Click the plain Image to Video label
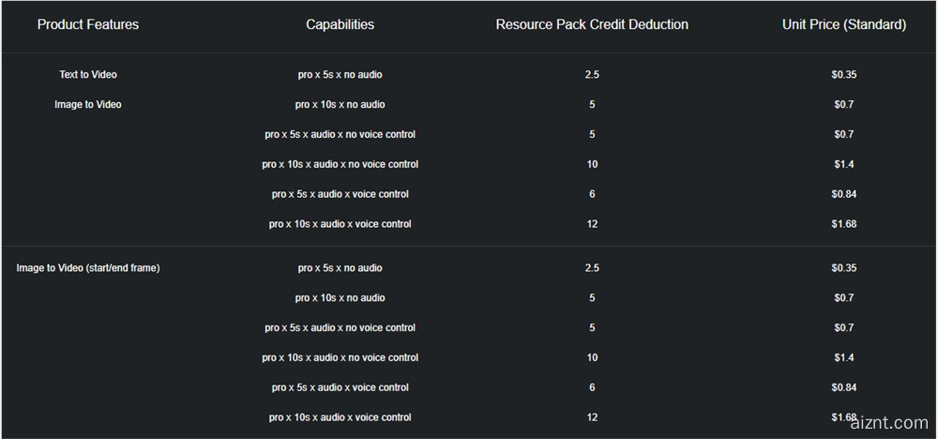Screen dimensions: 938x439 click(88, 104)
